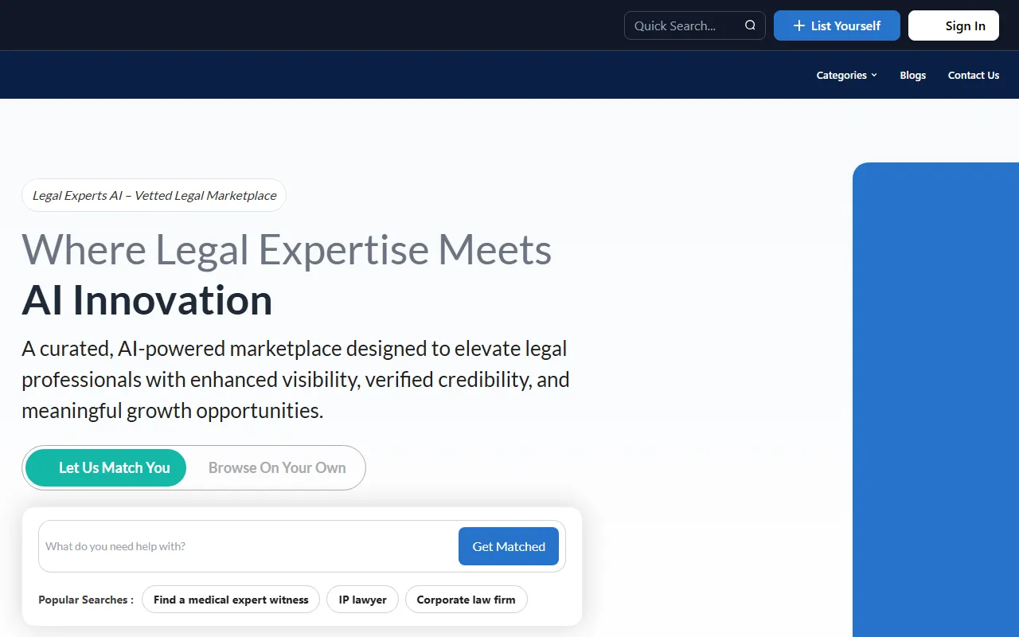The width and height of the screenshot is (1019, 637).
Task: Open the Sign In page
Action: point(953,25)
